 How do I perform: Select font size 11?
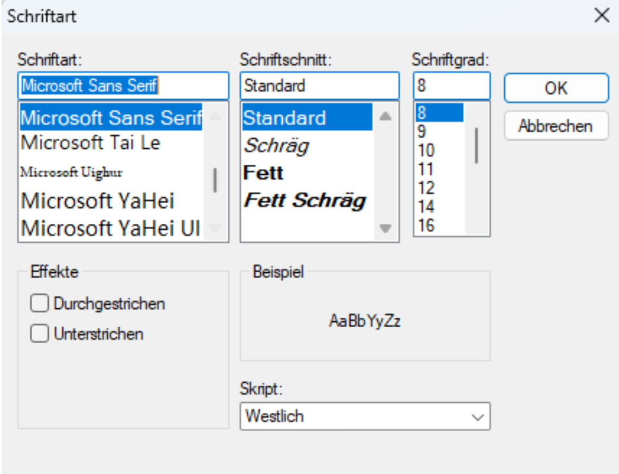pos(439,169)
